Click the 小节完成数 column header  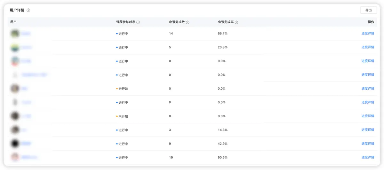point(177,22)
